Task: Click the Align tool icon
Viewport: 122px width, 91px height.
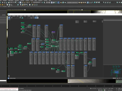Action: [44, 3]
